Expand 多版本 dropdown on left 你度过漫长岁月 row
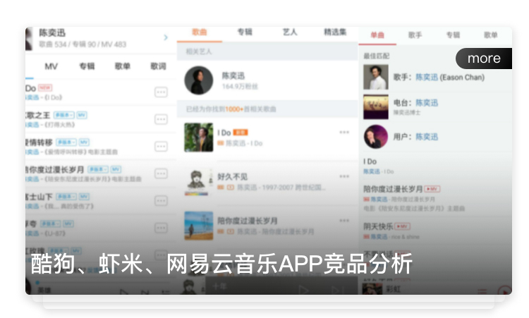This screenshot has height=318, width=529. point(98,169)
